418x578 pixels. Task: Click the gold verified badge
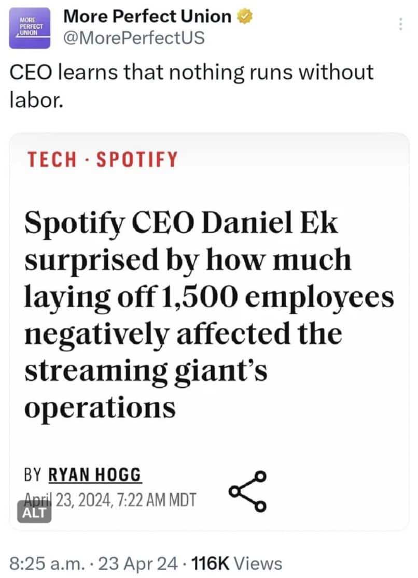point(244,17)
